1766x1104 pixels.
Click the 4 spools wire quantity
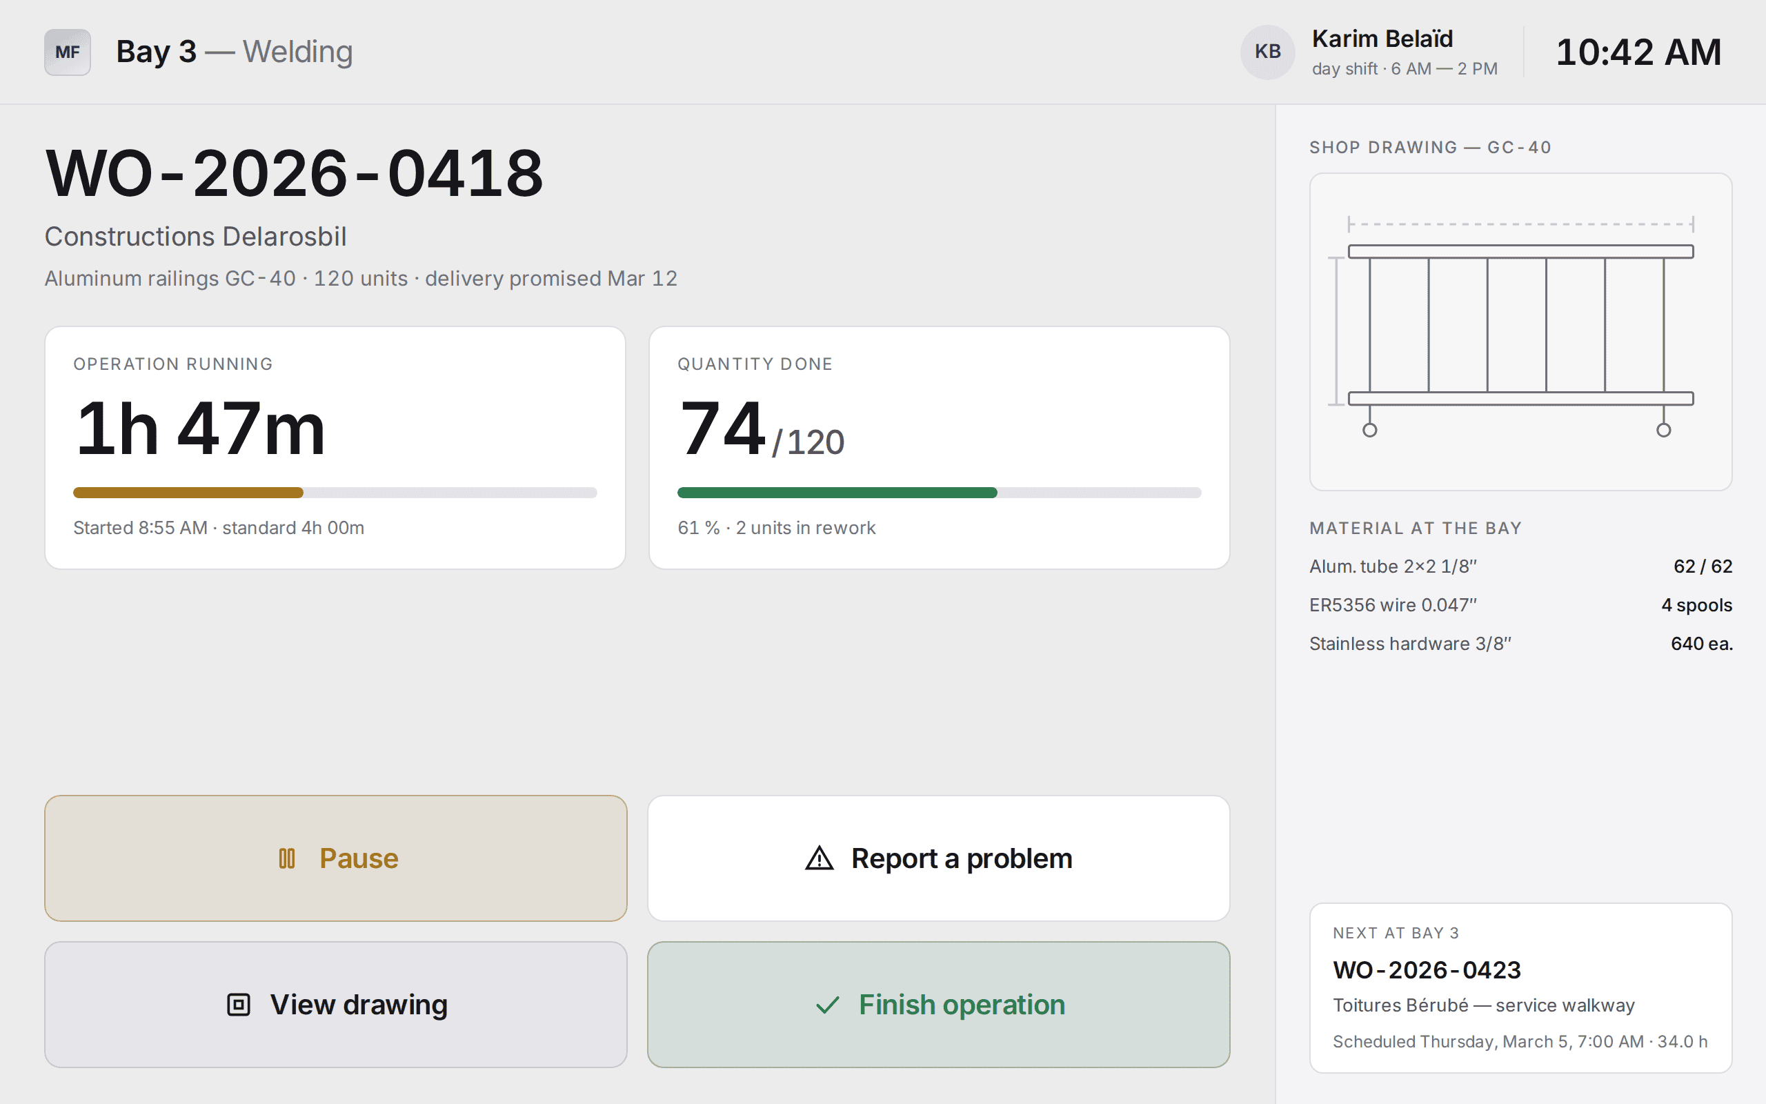(x=1697, y=605)
